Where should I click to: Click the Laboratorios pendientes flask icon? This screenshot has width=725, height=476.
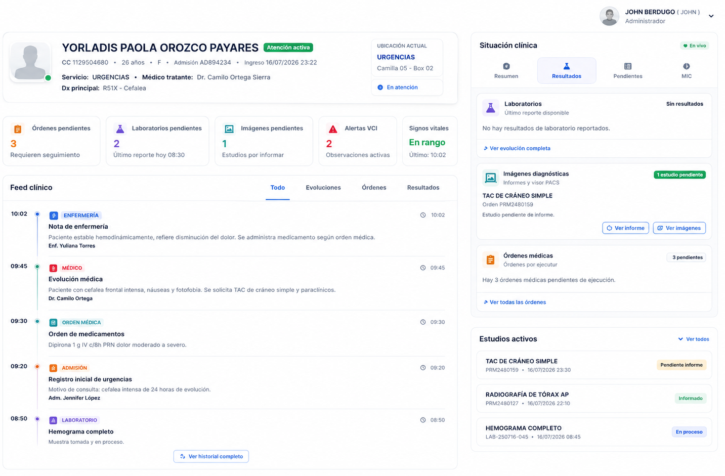pyautogui.click(x=120, y=129)
